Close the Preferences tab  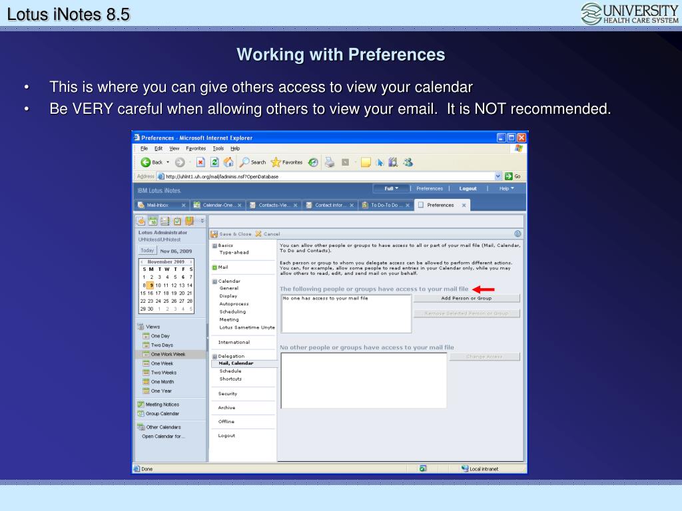tap(464, 206)
